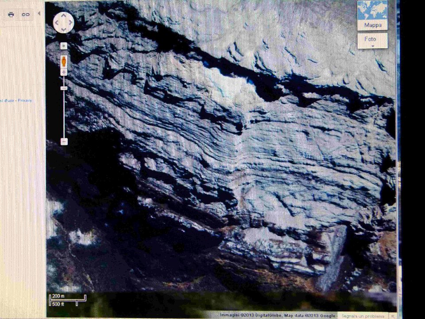The image size is (425, 319).
Task: Collapse the side panel with the arrow
Action: tap(39, 13)
